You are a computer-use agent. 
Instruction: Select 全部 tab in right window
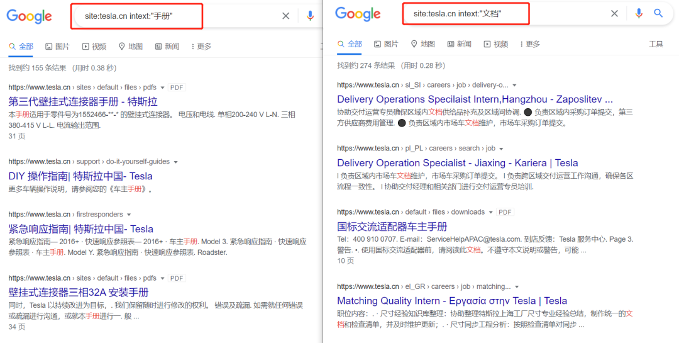coord(350,44)
